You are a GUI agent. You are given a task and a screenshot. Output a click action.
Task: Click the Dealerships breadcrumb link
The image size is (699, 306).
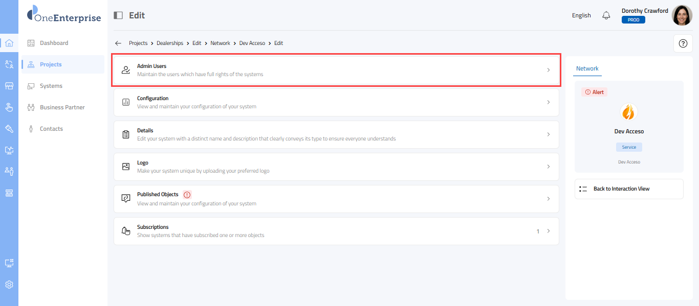170,43
